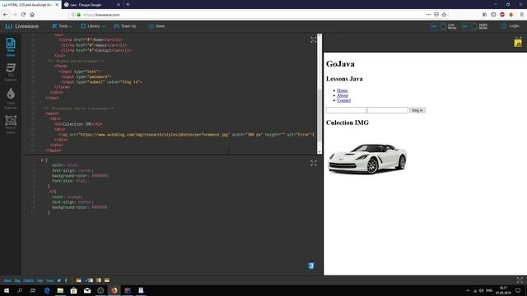Click the Login button
This screenshot has height=296, width=527.
(510, 26)
